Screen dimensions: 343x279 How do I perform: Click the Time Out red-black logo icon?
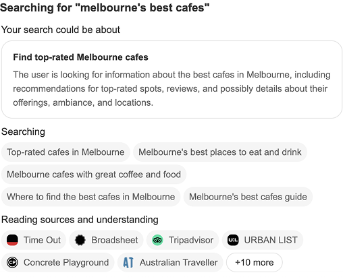pyautogui.click(x=12, y=240)
